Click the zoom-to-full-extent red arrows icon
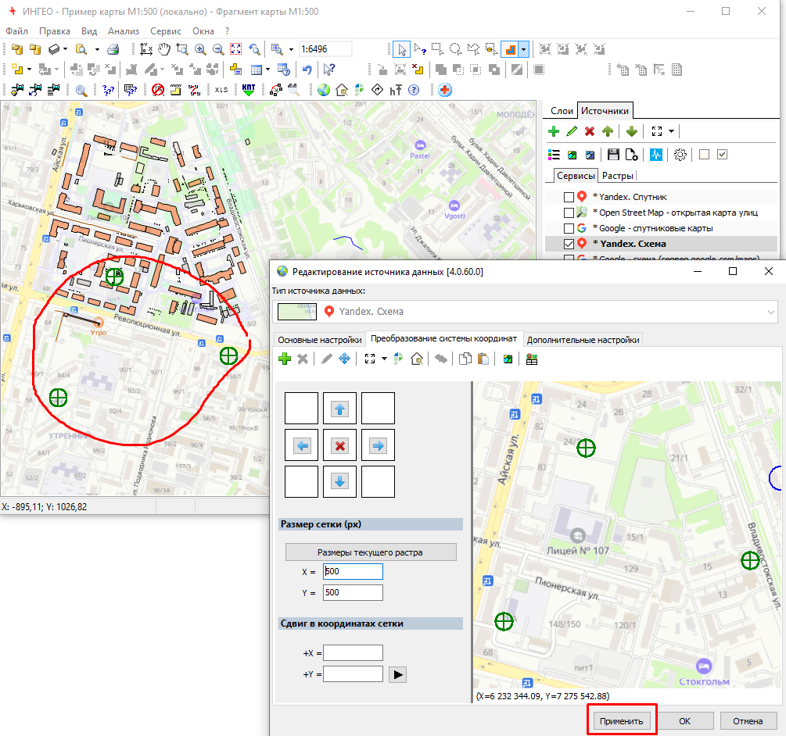 (x=236, y=49)
